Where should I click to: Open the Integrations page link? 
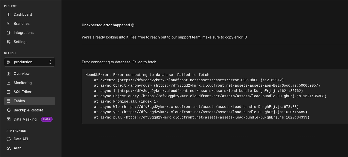(24, 33)
